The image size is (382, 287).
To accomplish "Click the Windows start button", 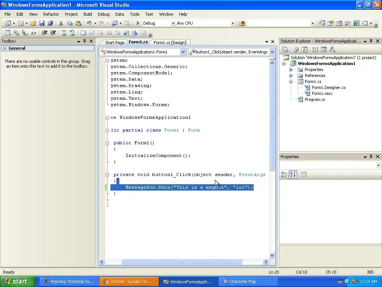I will coord(17,281).
